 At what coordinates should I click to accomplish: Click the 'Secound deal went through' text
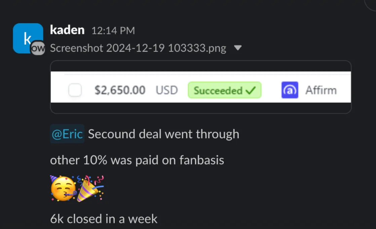[x=163, y=134]
